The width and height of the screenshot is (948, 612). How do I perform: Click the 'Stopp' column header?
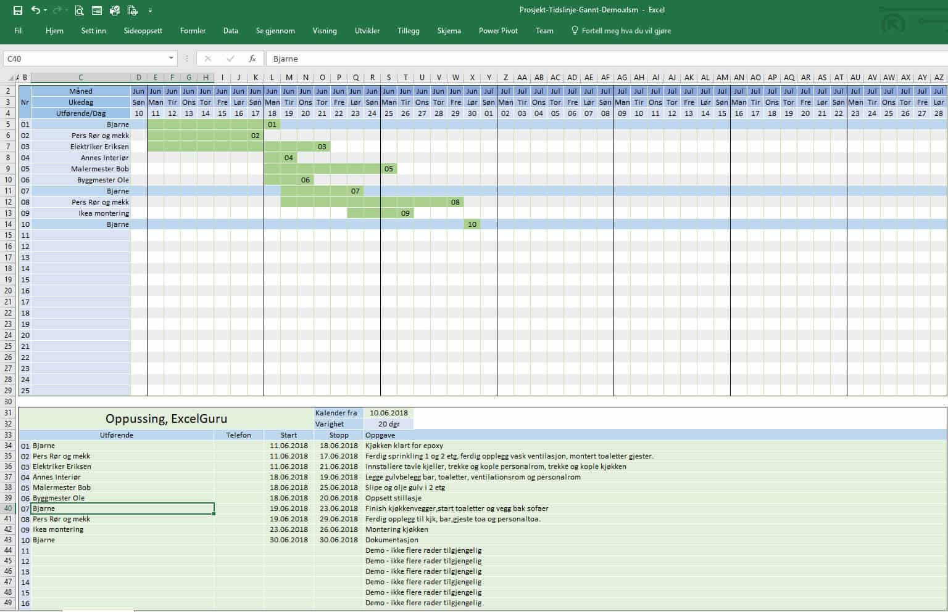click(339, 435)
